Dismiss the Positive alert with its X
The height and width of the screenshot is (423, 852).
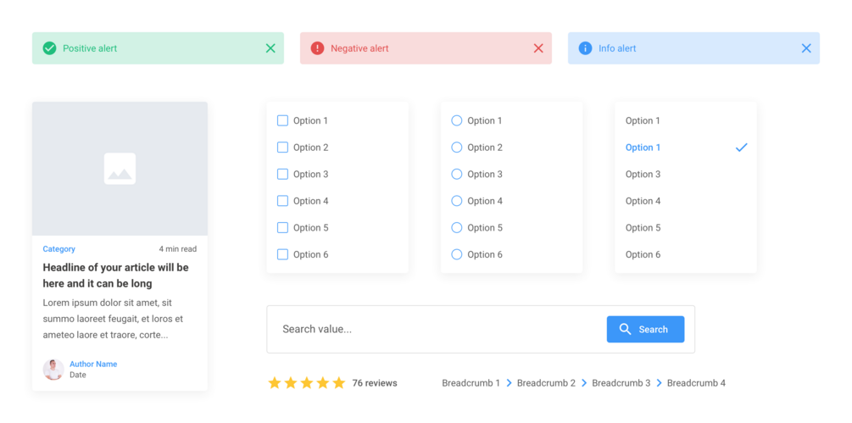point(270,48)
